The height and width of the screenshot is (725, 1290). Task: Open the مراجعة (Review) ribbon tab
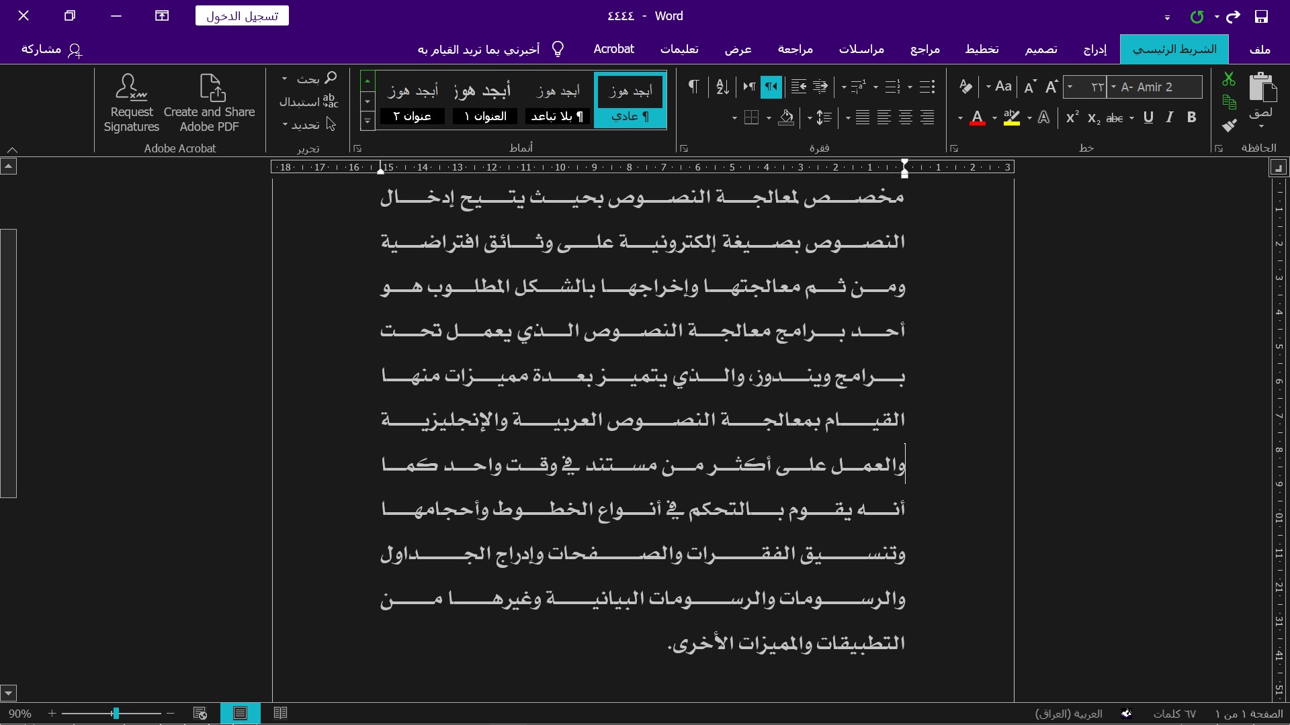click(x=795, y=49)
